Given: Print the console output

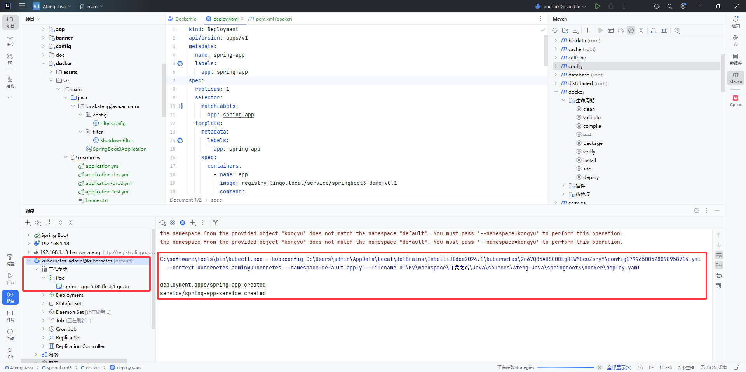Looking at the screenshot, I should [719, 275].
